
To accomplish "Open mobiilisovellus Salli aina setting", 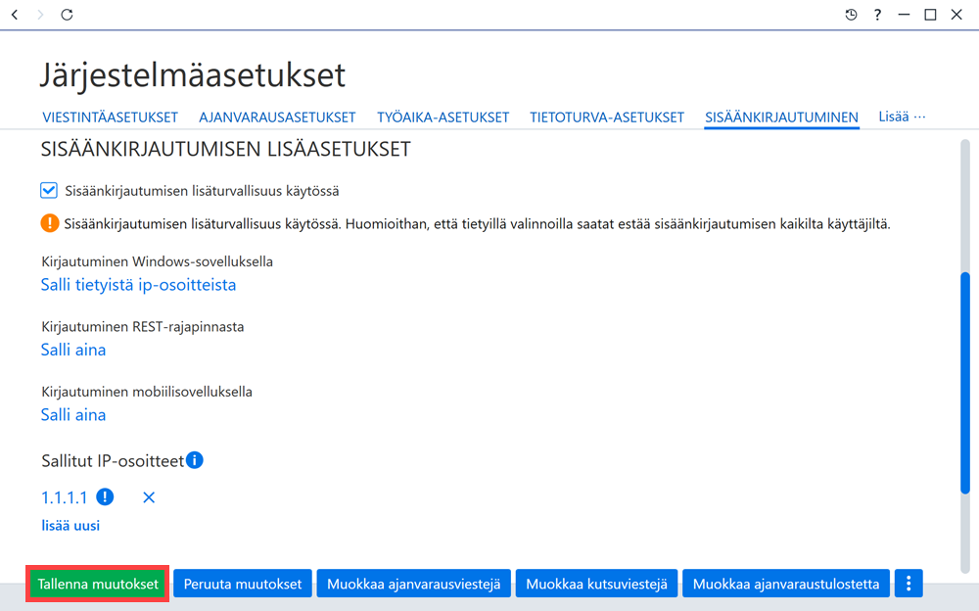I will click(73, 415).
